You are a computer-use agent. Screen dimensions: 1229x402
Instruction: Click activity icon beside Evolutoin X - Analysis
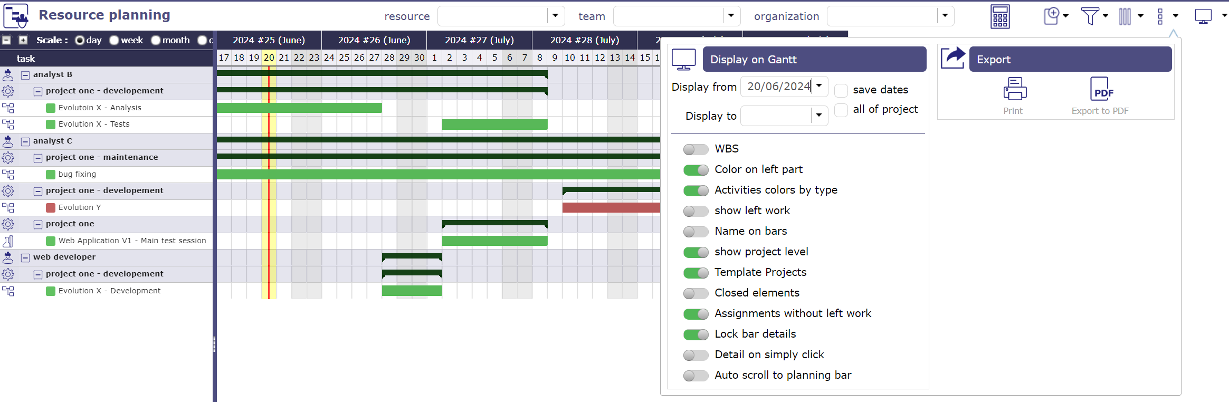tap(8, 108)
